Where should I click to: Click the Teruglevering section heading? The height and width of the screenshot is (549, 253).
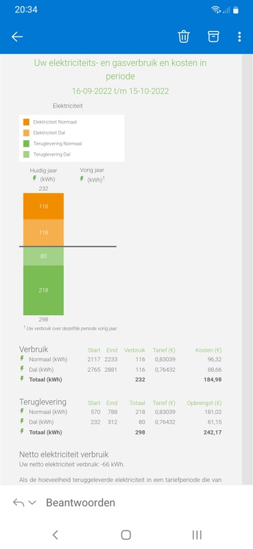point(43,402)
